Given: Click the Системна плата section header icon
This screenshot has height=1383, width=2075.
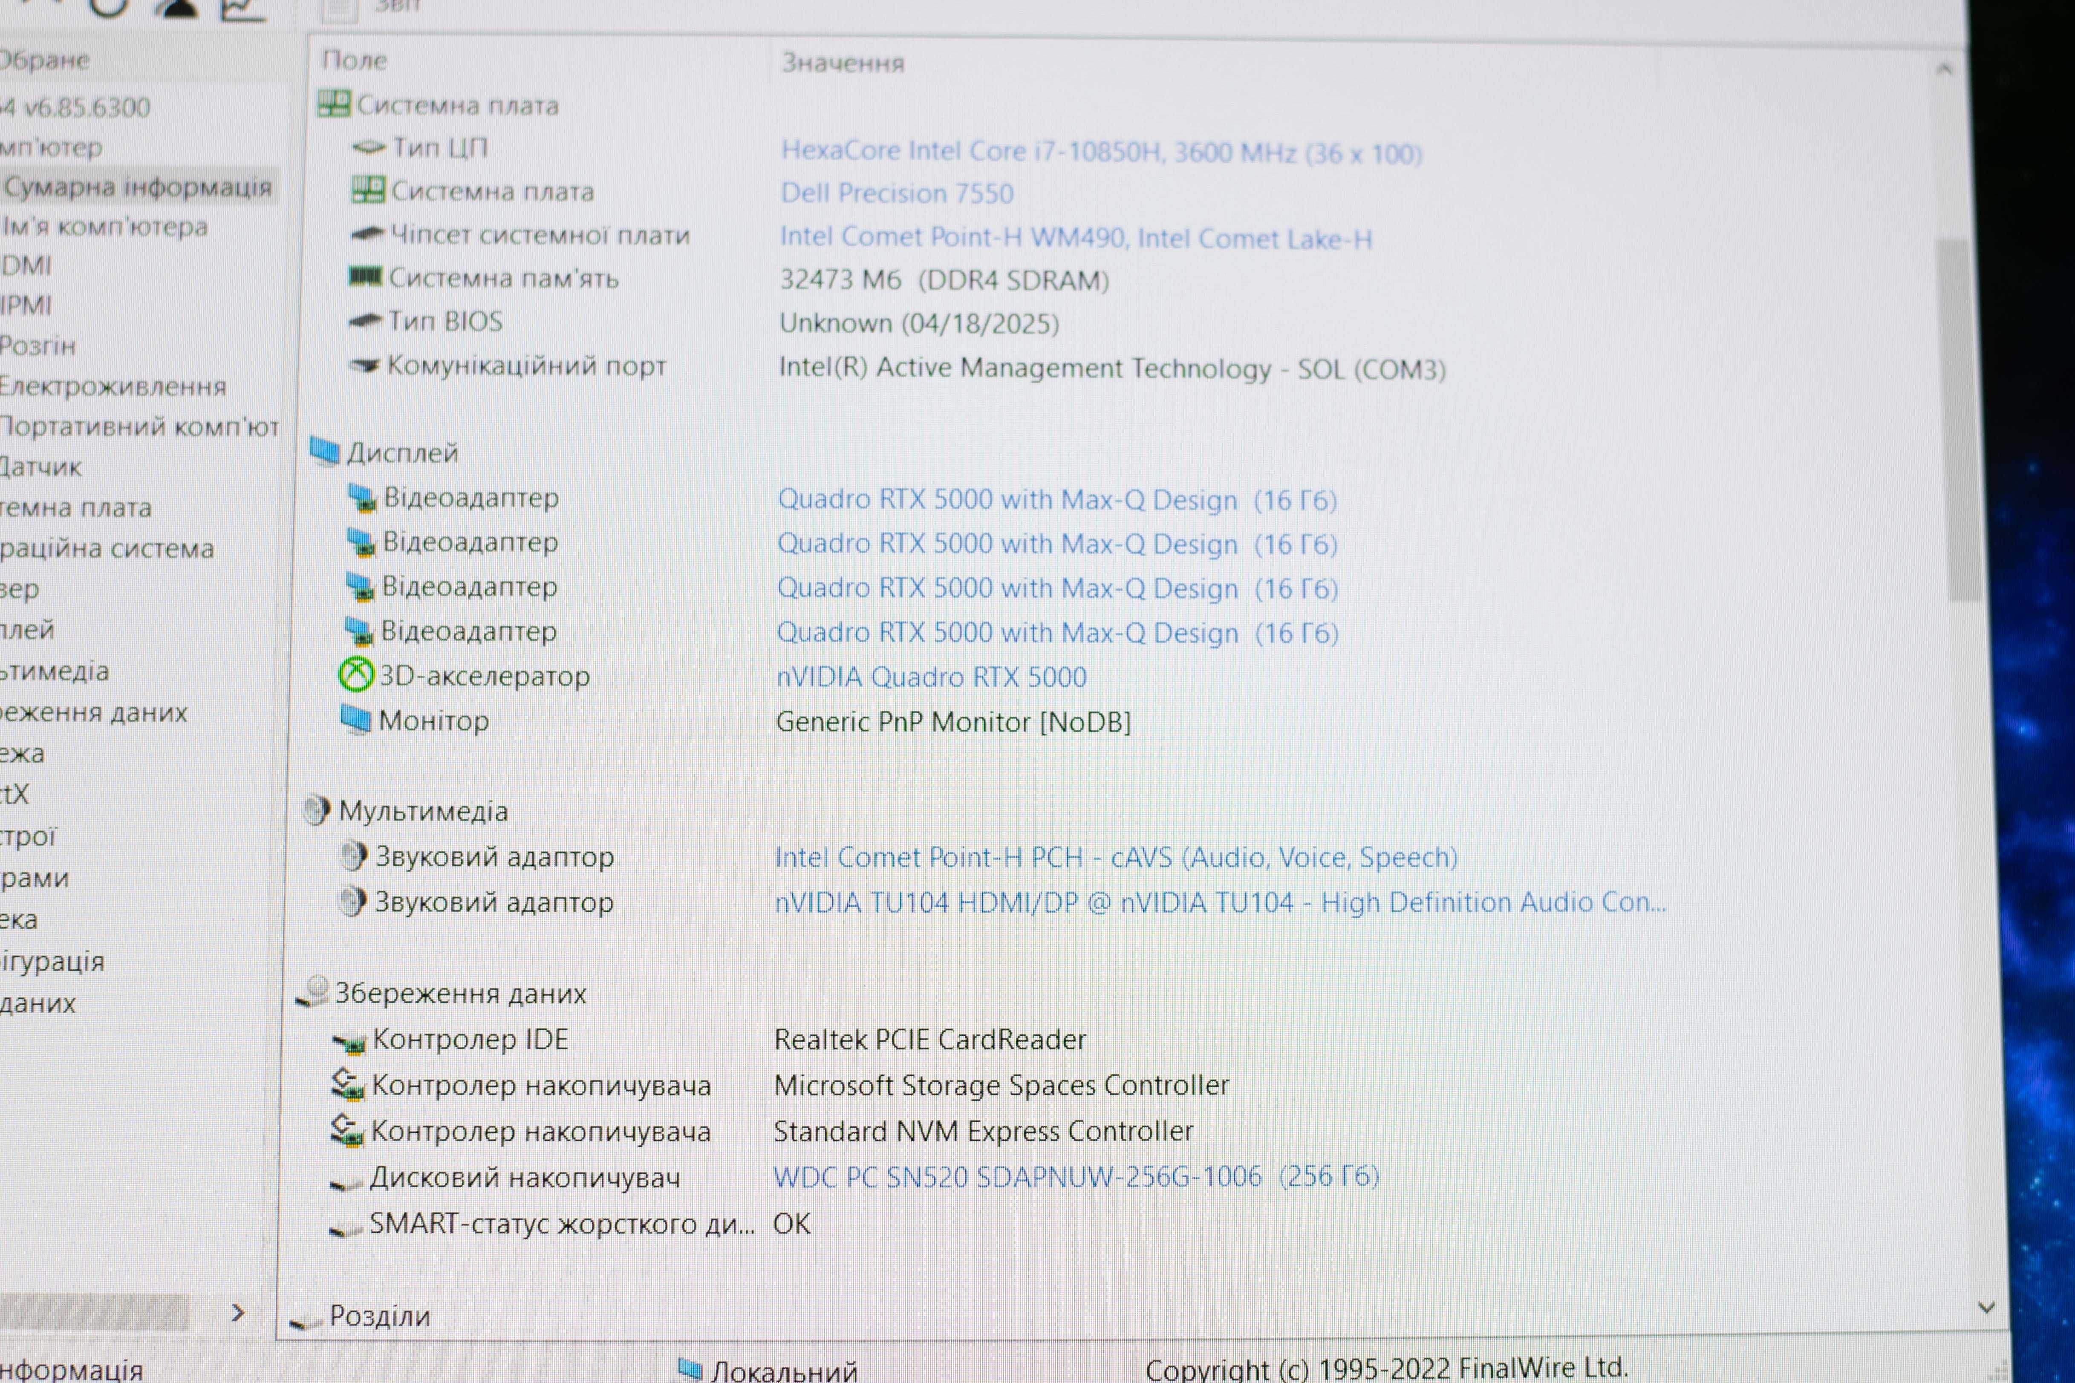Looking at the screenshot, I should [334, 104].
